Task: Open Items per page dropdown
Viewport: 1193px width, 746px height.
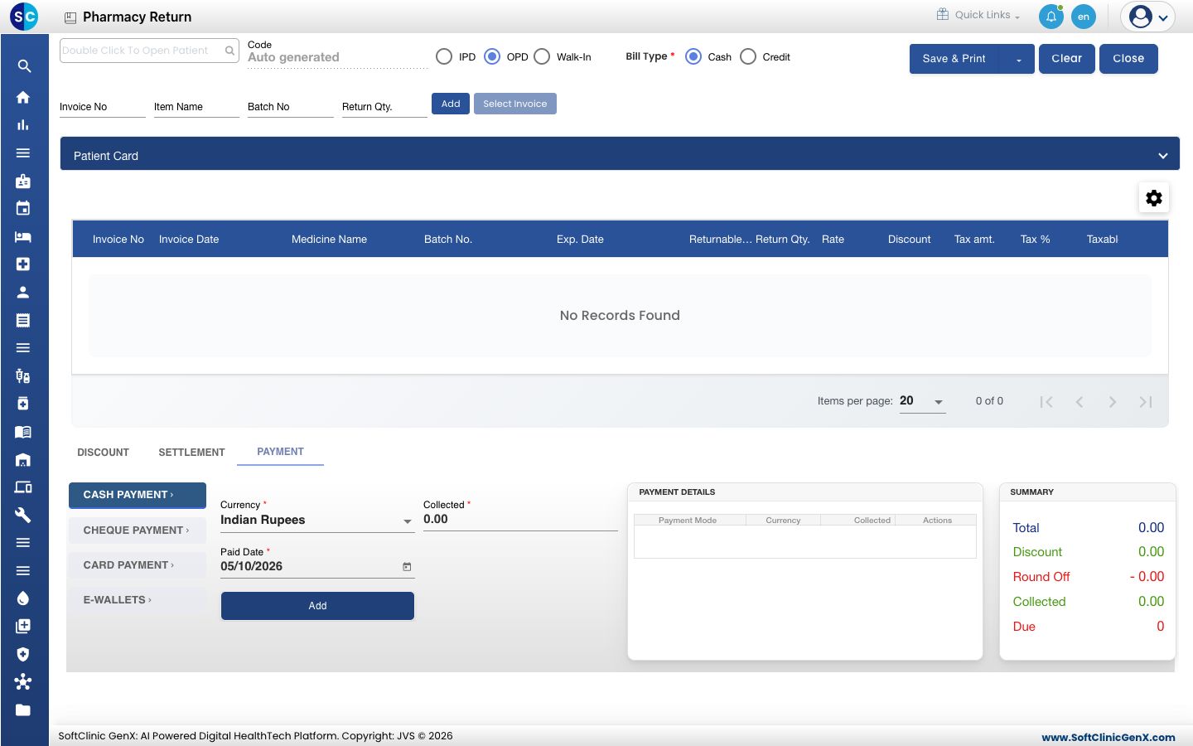Action: point(922,401)
